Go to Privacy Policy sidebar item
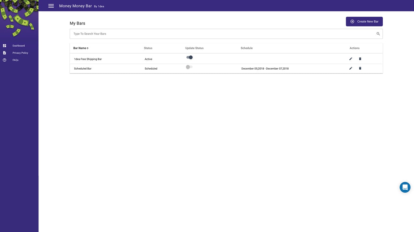Viewport: 414px width, 232px height. point(20,53)
